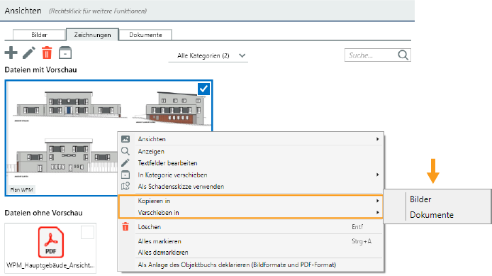The image size is (492, 276).
Task: Click pencil icon beside Textfelder bearbeiten
Action: pos(125,163)
